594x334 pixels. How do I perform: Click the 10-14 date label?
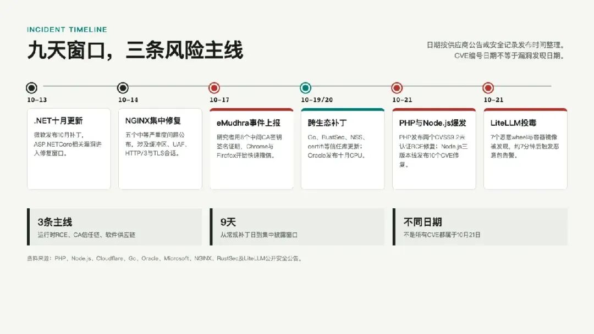click(x=128, y=100)
